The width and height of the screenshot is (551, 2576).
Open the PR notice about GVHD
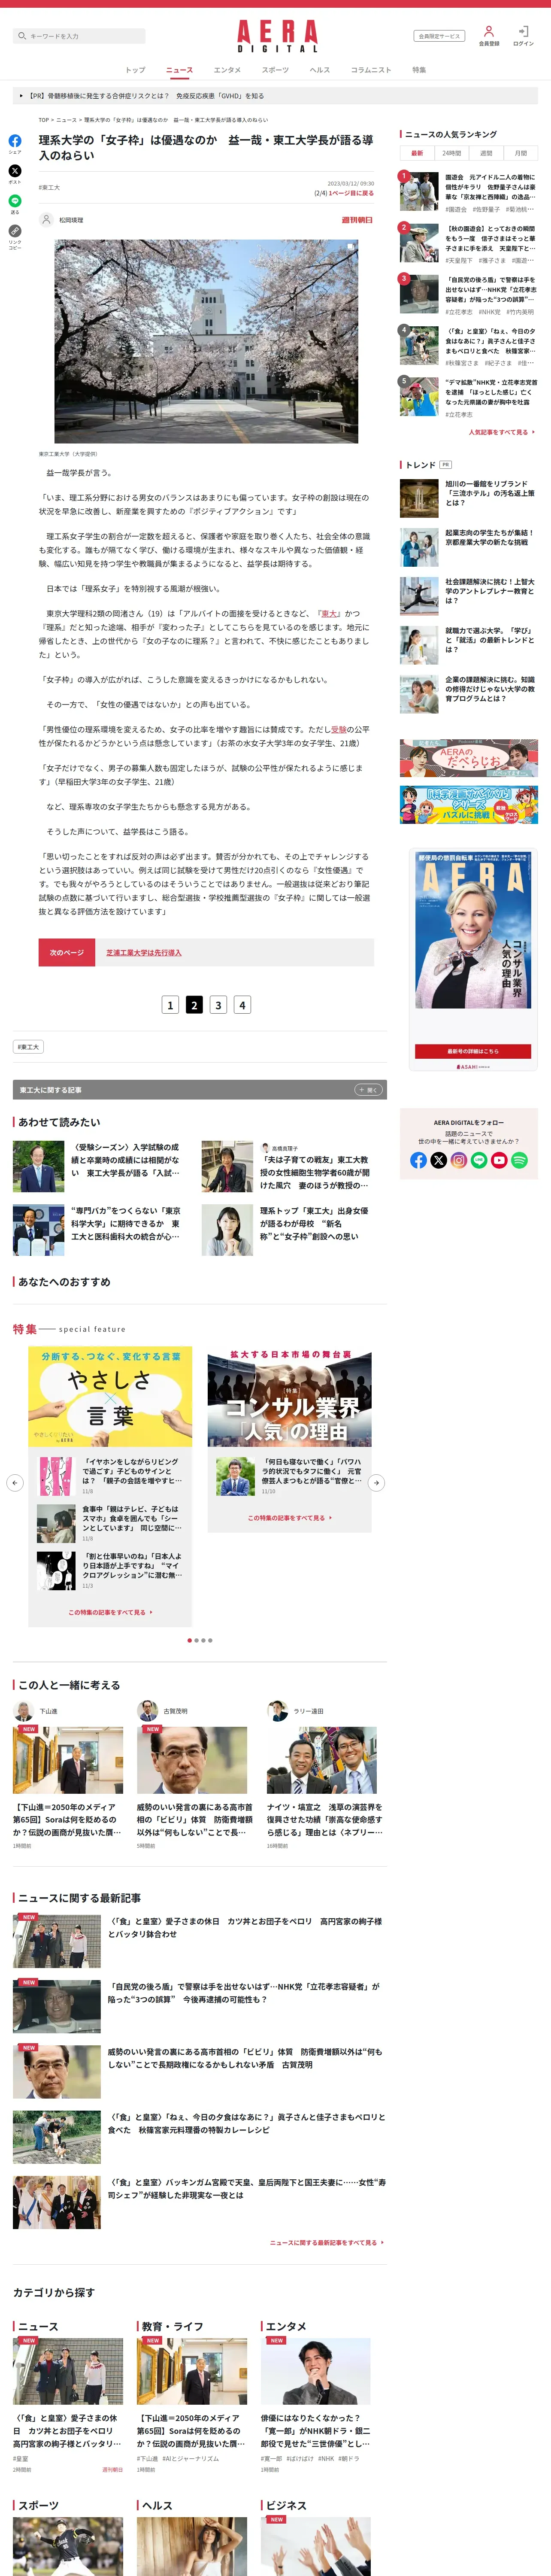[x=275, y=96]
